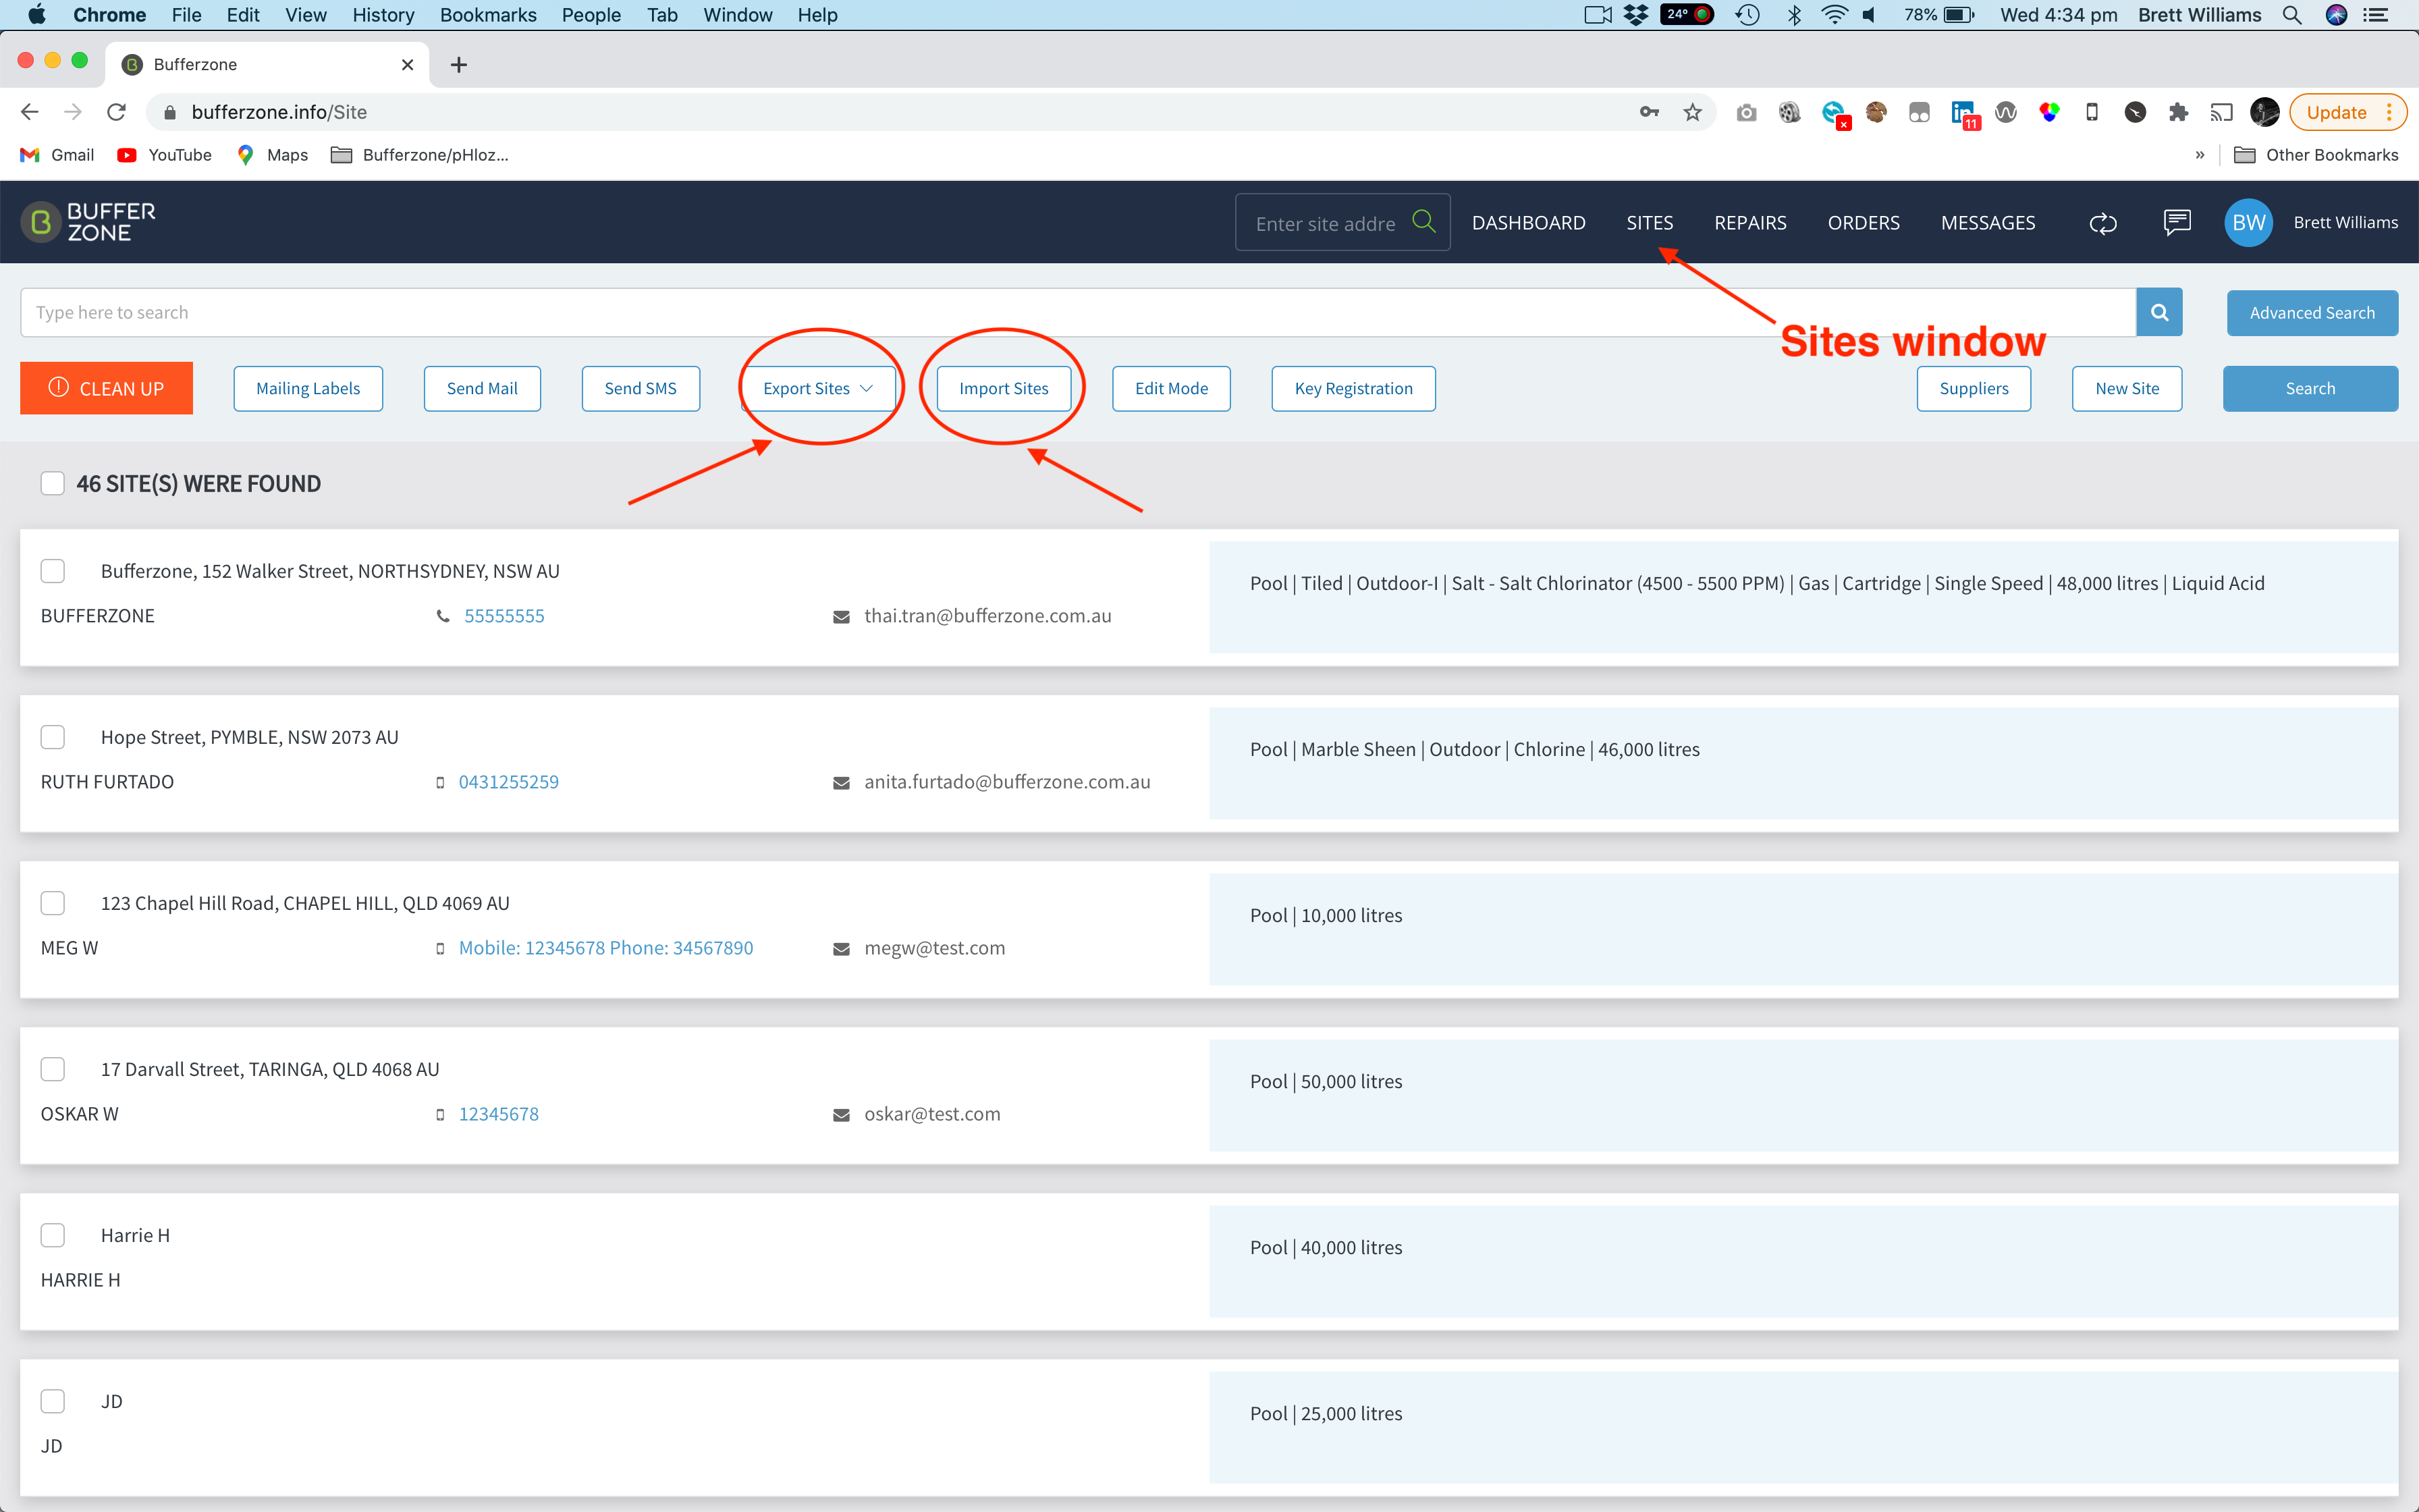2419x1512 pixels.
Task: Show hidden bookmarks via double chevron
Action: coord(2199,155)
